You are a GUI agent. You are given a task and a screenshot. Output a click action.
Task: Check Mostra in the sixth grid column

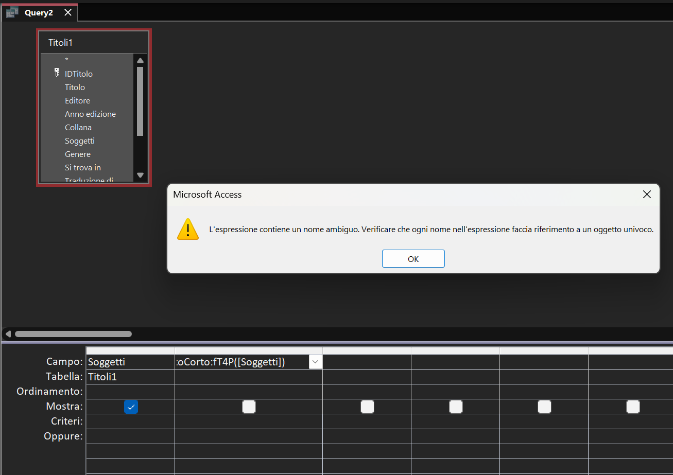point(633,407)
